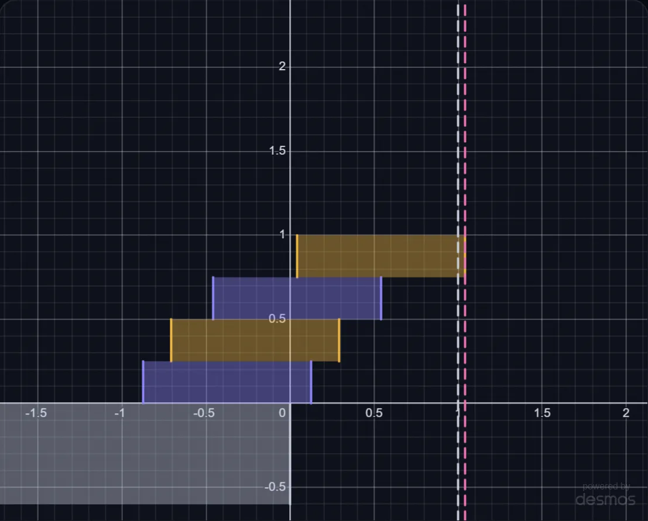Screen dimensions: 648x521
Task: Click the upper purple shaded rectangle
Action: pyautogui.click(x=297, y=299)
